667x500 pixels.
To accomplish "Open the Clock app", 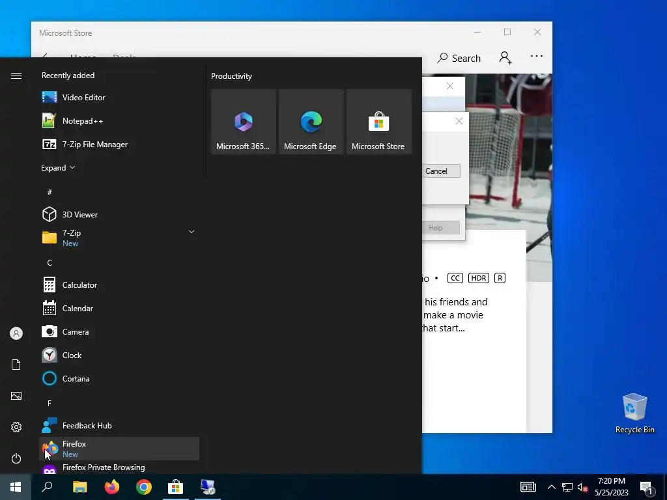I will [x=119, y=355].
